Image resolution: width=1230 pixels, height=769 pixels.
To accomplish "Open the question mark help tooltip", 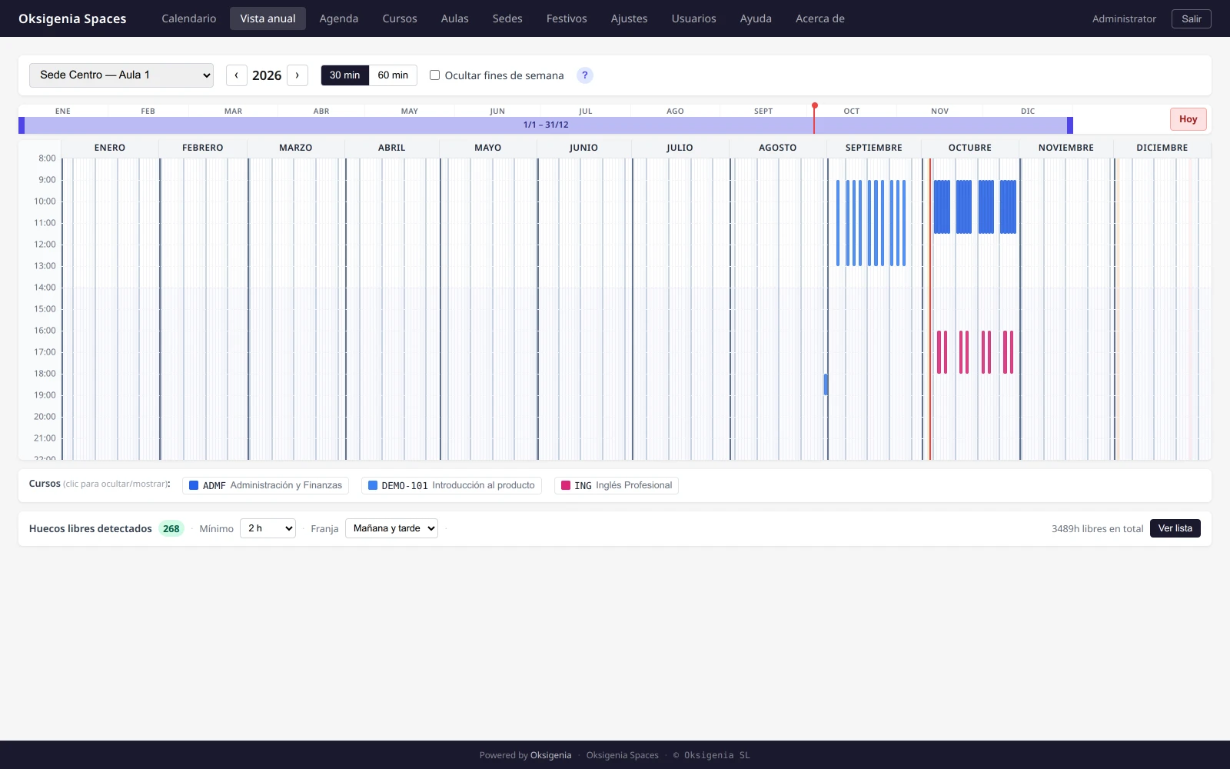I will [585, 75].
